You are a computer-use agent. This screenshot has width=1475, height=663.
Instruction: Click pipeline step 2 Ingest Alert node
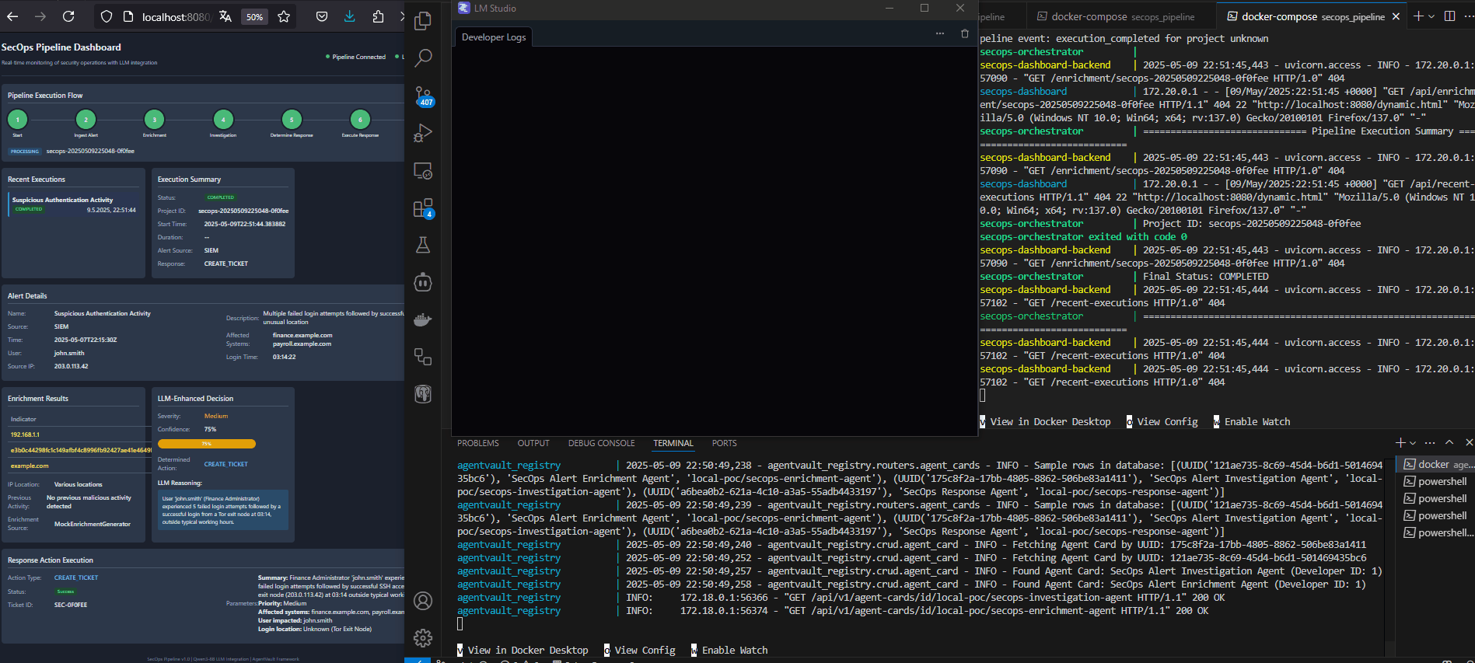click(x=86, y=120)
